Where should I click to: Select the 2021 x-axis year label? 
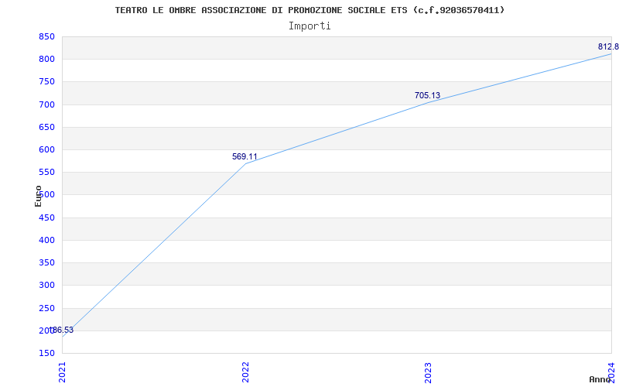tap(63, 372)
